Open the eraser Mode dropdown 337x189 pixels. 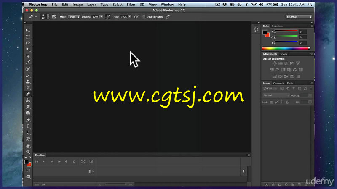click(x=74, y=17)
